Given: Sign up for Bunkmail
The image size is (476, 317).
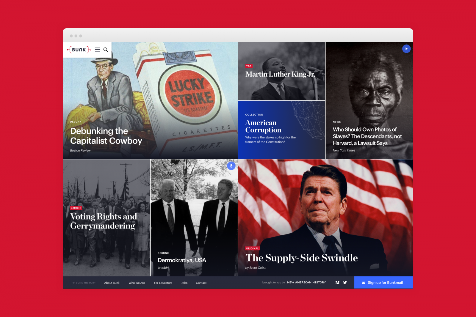Looking at the screenshot, I should tap(384, 283).
